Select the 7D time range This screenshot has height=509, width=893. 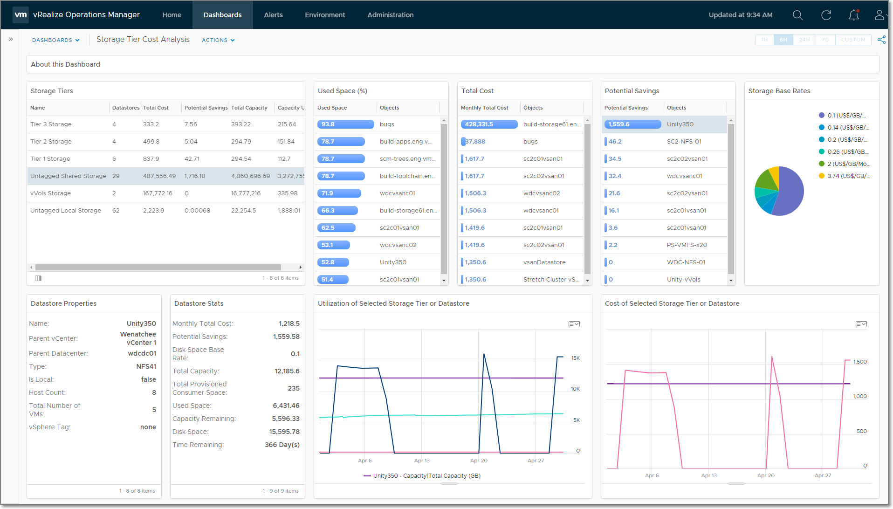[825, 40]
